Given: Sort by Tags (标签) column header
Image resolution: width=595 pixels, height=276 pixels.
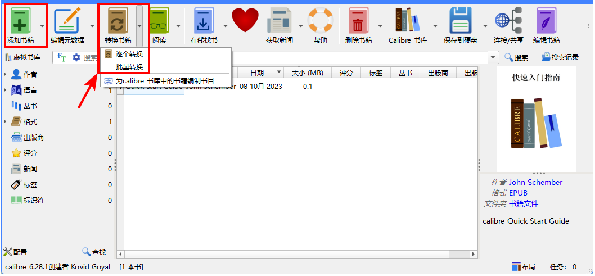Looking at the screenshot, I should click(x=375, y=73).
